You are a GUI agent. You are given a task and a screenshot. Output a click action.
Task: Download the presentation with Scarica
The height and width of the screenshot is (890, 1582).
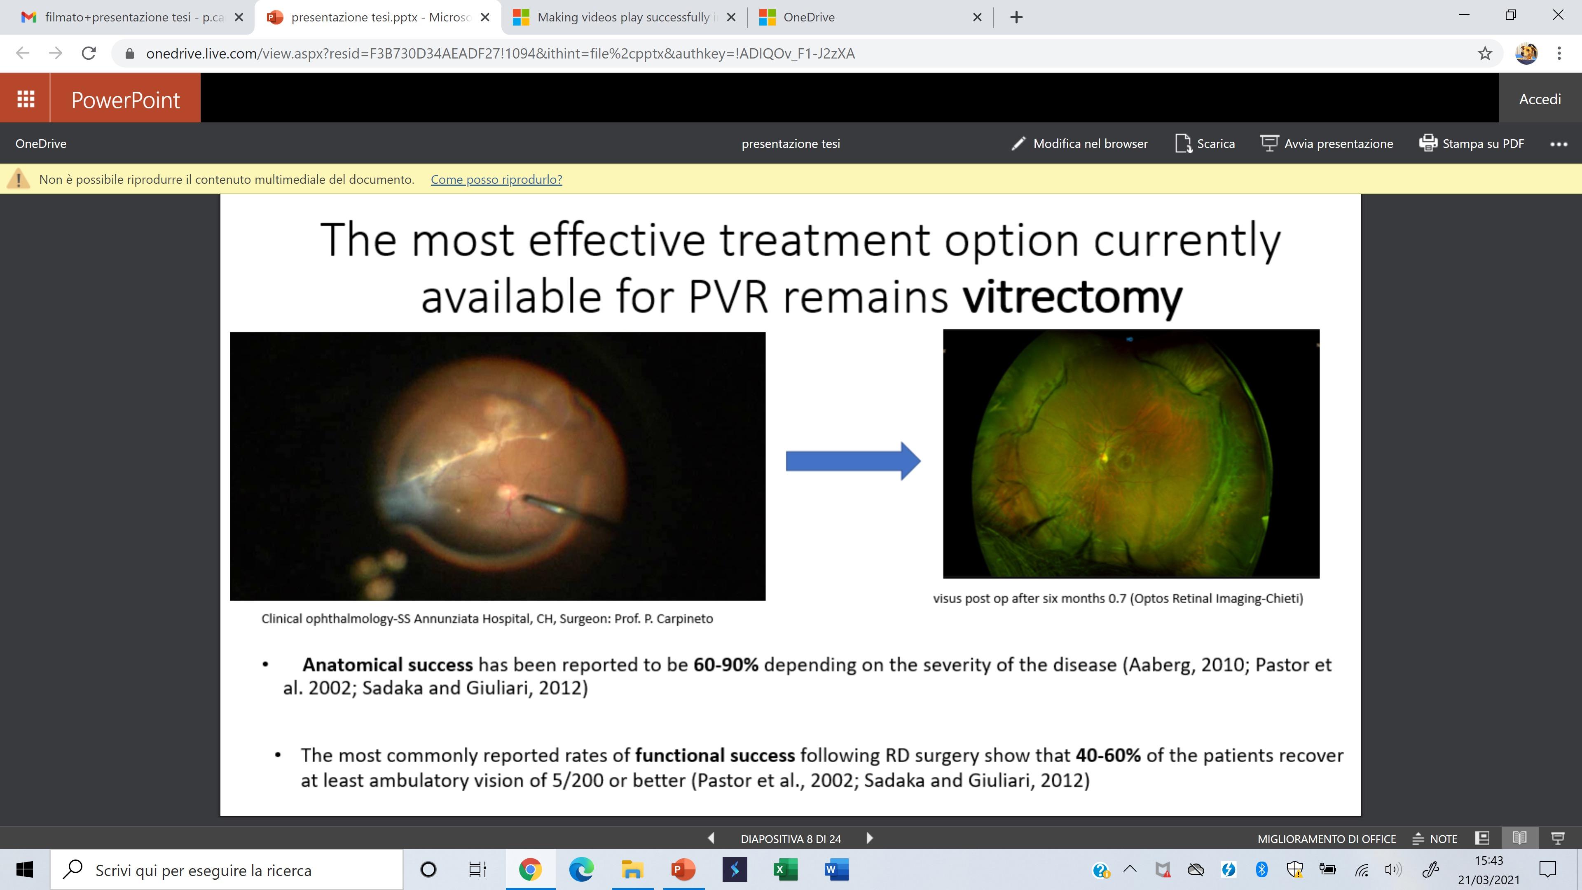[1204, 144]
